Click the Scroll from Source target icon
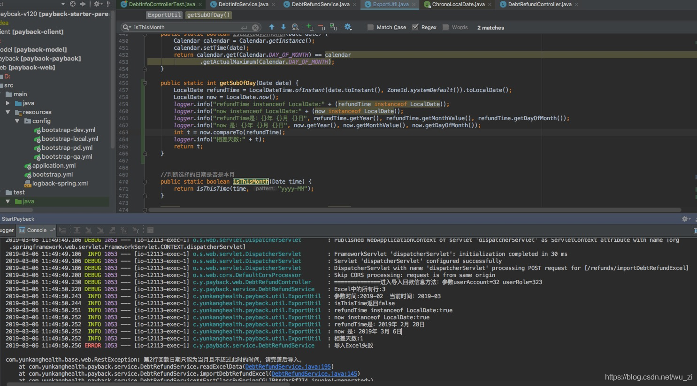 (x=73, y=4)
